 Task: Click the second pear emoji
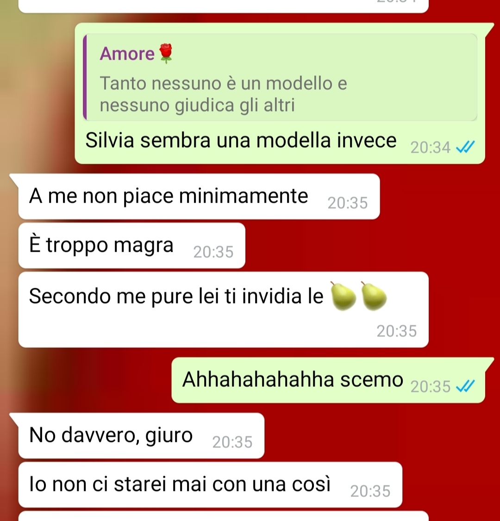pyautogui.click(x=373, y=296)
